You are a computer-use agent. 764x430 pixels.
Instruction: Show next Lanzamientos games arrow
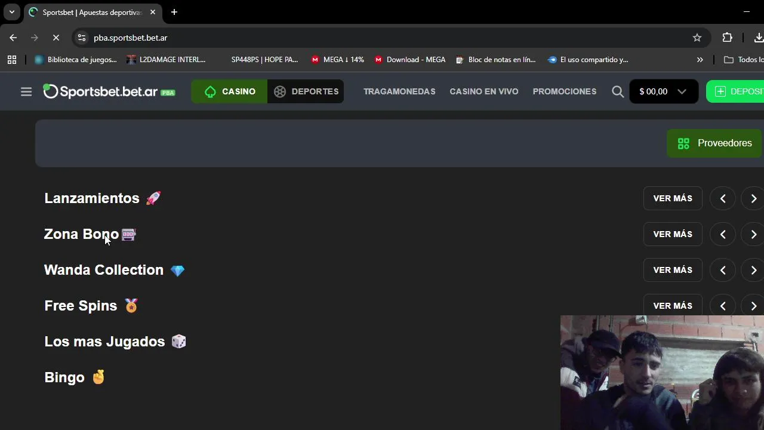[753, 198]
